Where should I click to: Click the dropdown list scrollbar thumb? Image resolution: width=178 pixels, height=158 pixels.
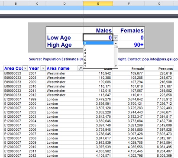coord(116,47)
